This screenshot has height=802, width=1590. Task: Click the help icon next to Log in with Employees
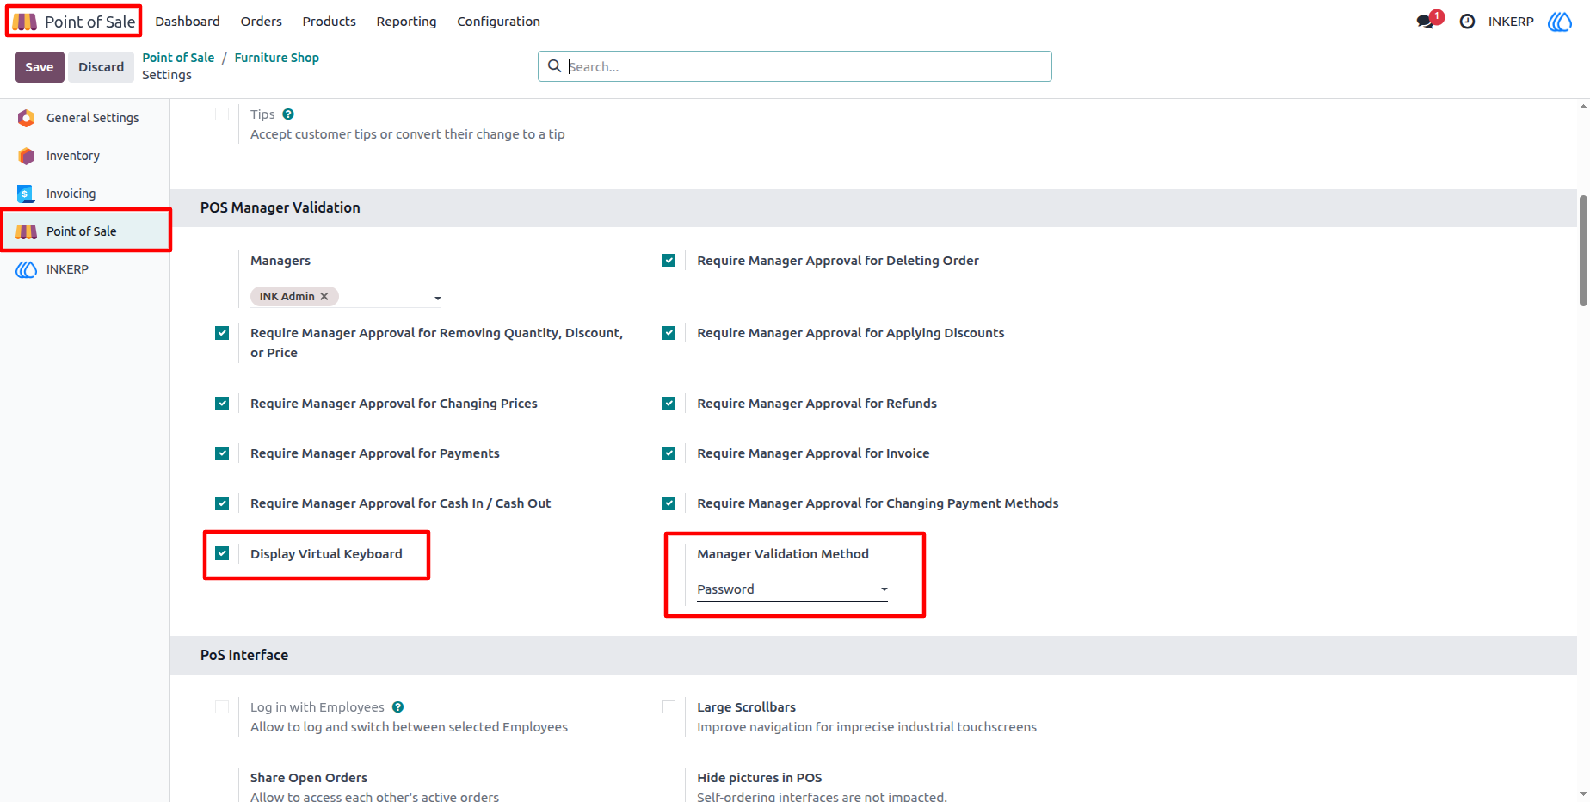coord(397,707)
